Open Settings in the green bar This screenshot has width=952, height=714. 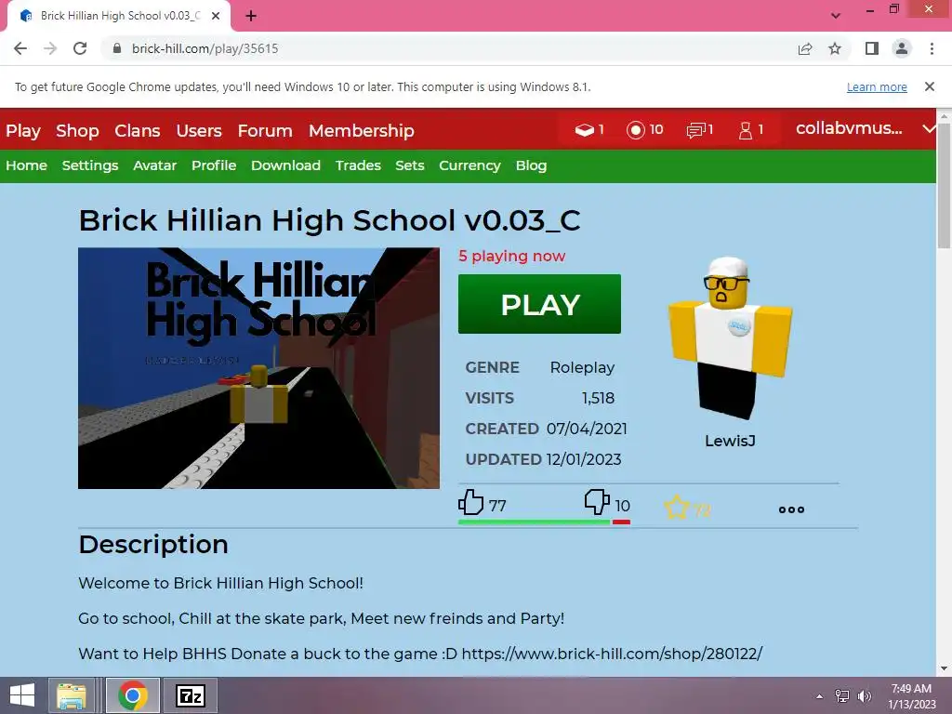click(x=90, y=165)
